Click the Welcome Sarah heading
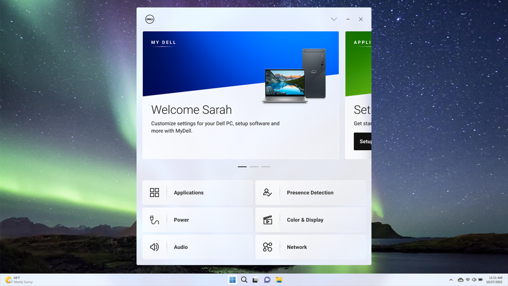This screenshot has width=508, height=286. [191, 110]
